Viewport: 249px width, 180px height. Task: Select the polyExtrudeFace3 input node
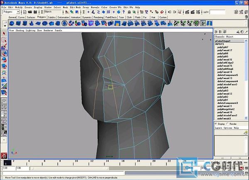(x=227, y=85)
